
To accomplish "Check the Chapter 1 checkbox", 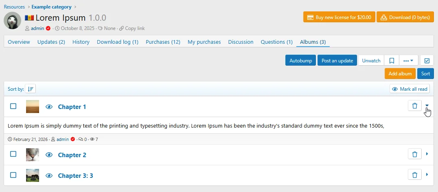I will coord(13,106).
